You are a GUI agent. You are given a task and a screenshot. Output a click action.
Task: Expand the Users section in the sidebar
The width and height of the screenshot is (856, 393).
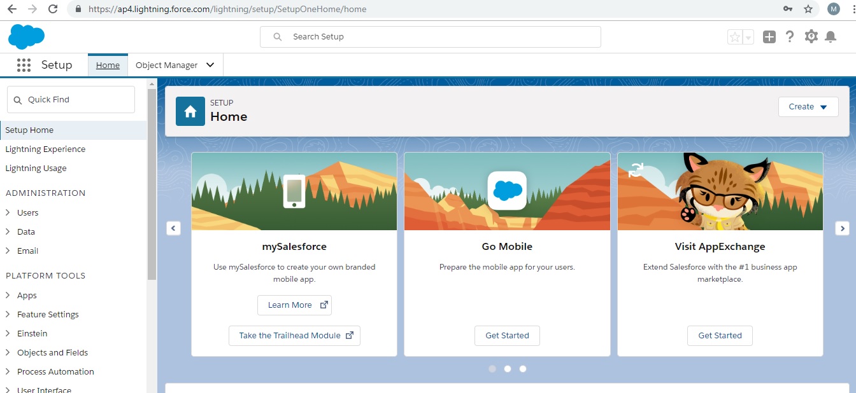tap(27, 212)
